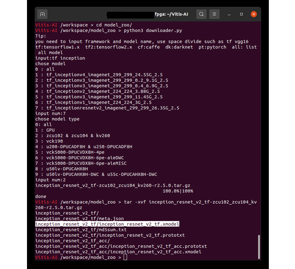Maximize the terminal window
This screenshot has width=295, height=269.
[241, 14]
